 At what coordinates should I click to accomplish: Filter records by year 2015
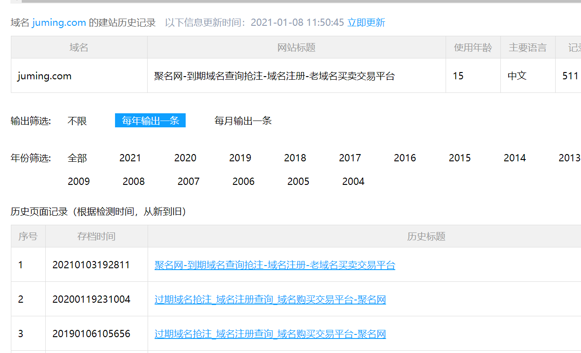(x=460, y=158)
